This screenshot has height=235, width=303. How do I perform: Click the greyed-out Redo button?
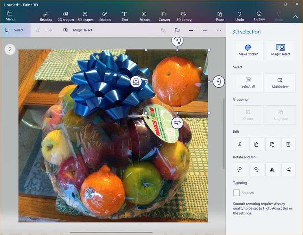[279, 16]
